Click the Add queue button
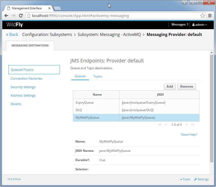Image resolution: width=216 pixels, height=187 pixels. (170, 86)
